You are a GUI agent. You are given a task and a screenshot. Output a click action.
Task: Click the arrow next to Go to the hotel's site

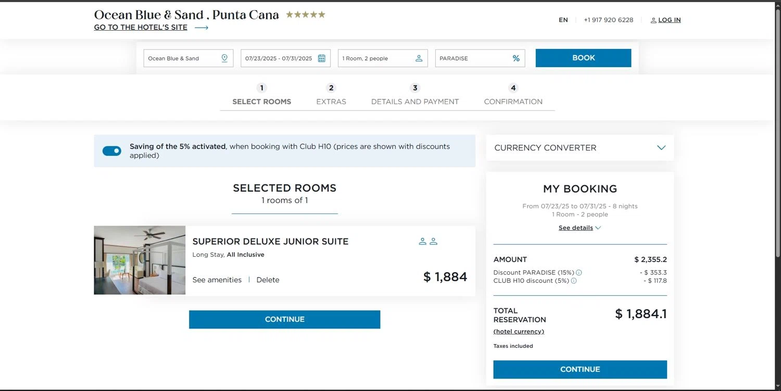[x=201, y=28]
